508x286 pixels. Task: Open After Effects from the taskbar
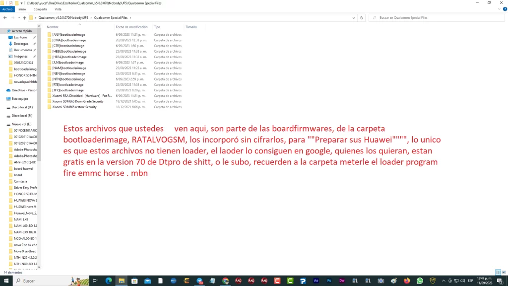316,281
